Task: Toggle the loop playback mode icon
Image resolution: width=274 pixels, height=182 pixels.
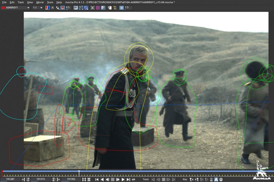Action: 134,179
